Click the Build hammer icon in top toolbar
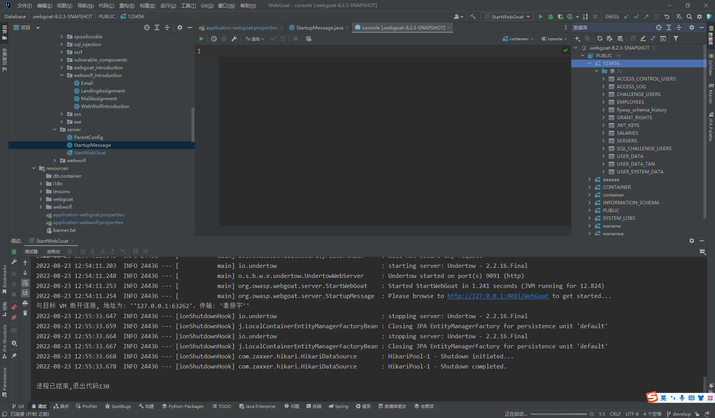The image size is (715, 418). 473,17
